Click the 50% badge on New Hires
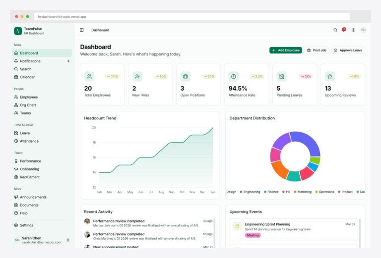381x258 pixels. coord(161,77)
